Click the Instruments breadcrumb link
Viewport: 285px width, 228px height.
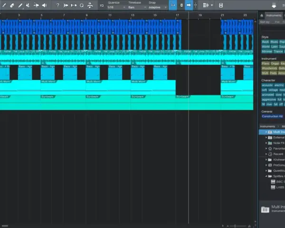pos(267,126)
